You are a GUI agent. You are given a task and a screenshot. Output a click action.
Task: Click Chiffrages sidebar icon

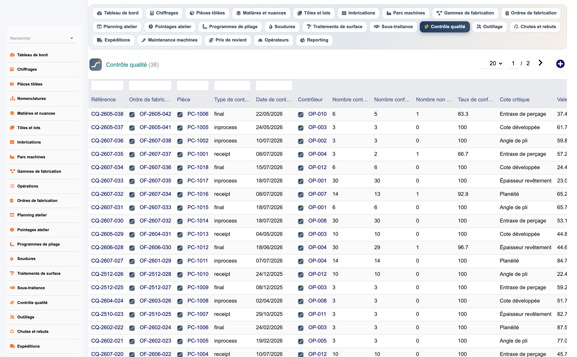point(12,69)
